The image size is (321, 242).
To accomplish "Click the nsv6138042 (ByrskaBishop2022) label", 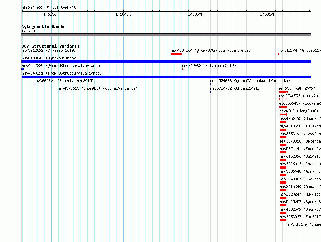I will point(53,58).
